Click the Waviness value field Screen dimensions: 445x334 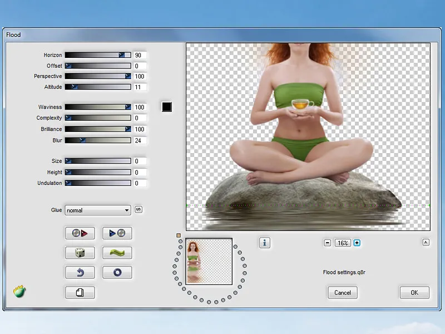tap(140, 107)
